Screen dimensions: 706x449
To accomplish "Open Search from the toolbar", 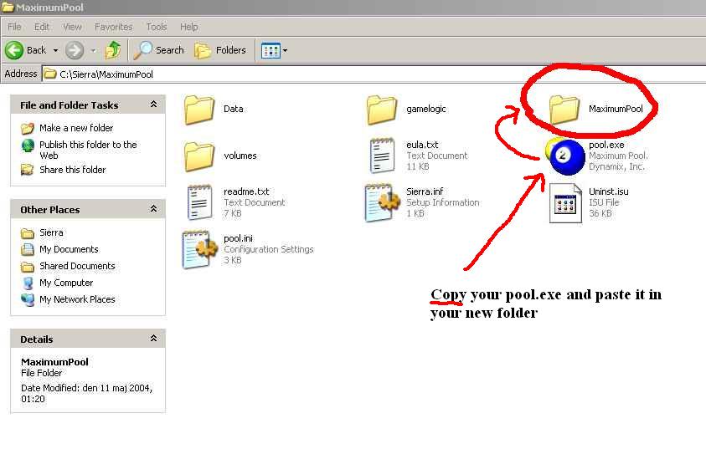I will point(159,50).
